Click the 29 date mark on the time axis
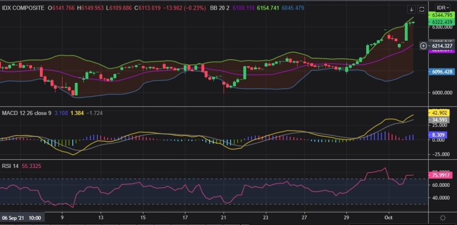Screen dimensions: 457x225 click(346, 218)
